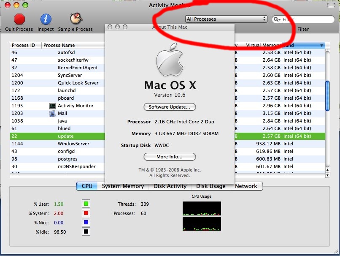The height and width of the screenshot is (256, 340).
Task: Select the autofsd process row
Action: point(167,52)
